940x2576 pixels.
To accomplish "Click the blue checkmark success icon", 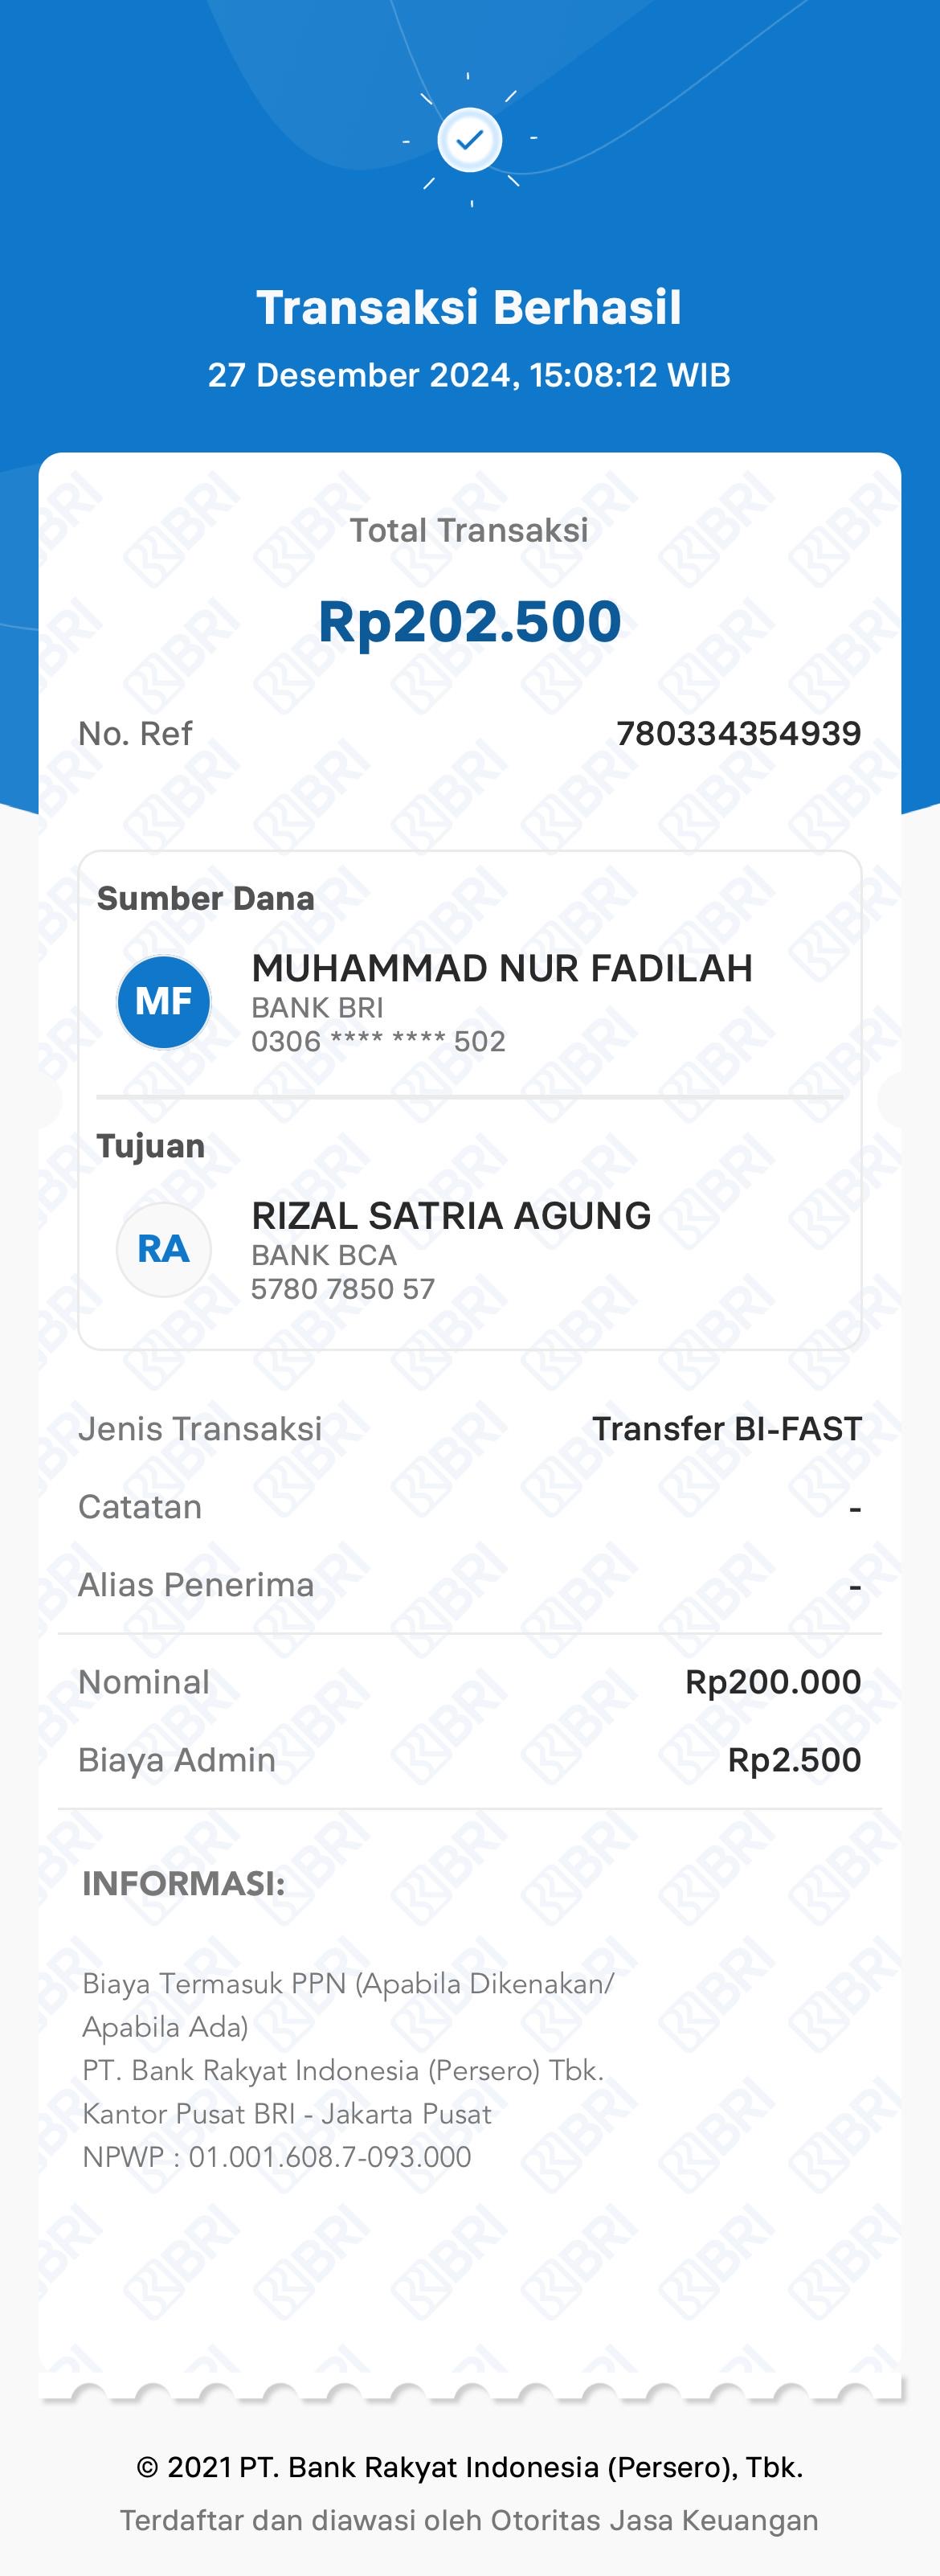I will pos(469,140).
